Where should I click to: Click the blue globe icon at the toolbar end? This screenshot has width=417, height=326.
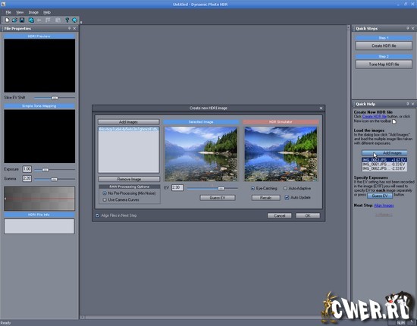coord(74,20)
